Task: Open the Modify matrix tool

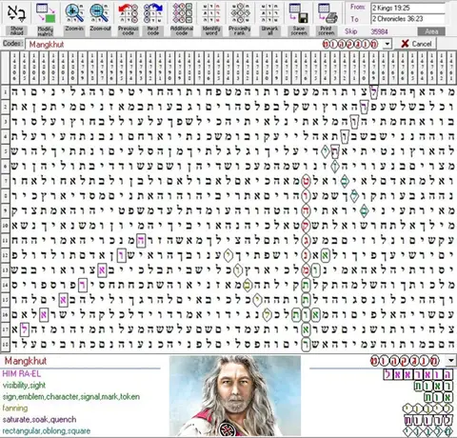Action: click(x=46, y=18)
